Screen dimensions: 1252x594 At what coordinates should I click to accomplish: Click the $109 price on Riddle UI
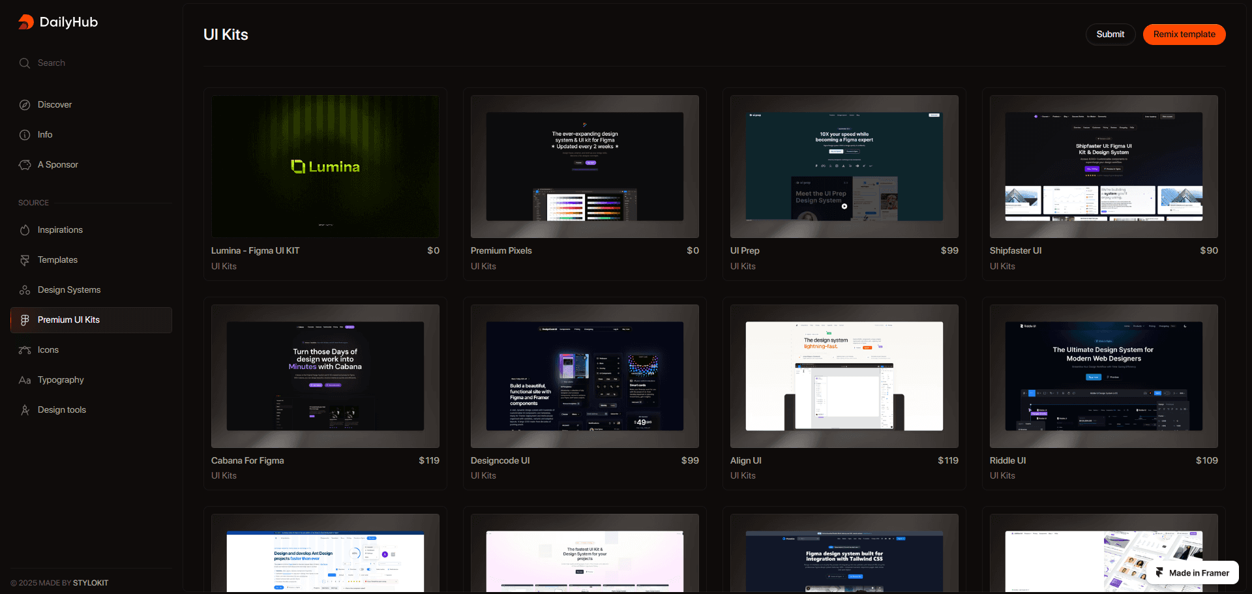1207,461
